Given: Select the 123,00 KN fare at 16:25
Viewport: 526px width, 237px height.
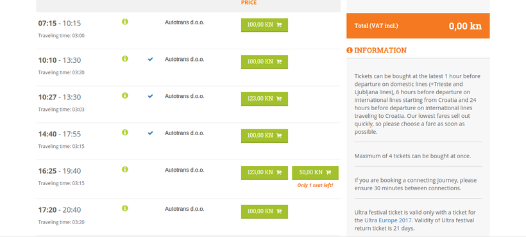Looking at the screenshot, I should click(264, 173).
